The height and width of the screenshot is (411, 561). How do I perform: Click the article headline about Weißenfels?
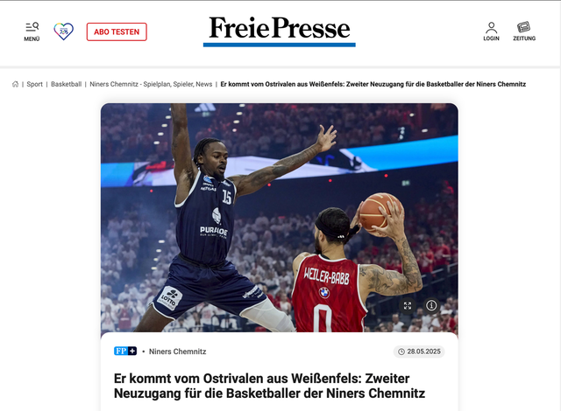269,386
